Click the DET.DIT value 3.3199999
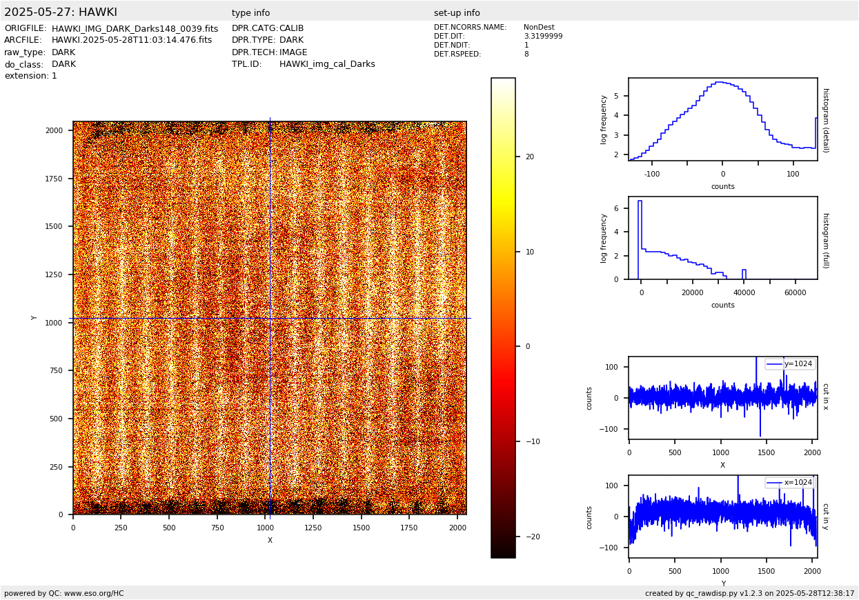This screenshot has width=859, height=600. pos(543,37)
